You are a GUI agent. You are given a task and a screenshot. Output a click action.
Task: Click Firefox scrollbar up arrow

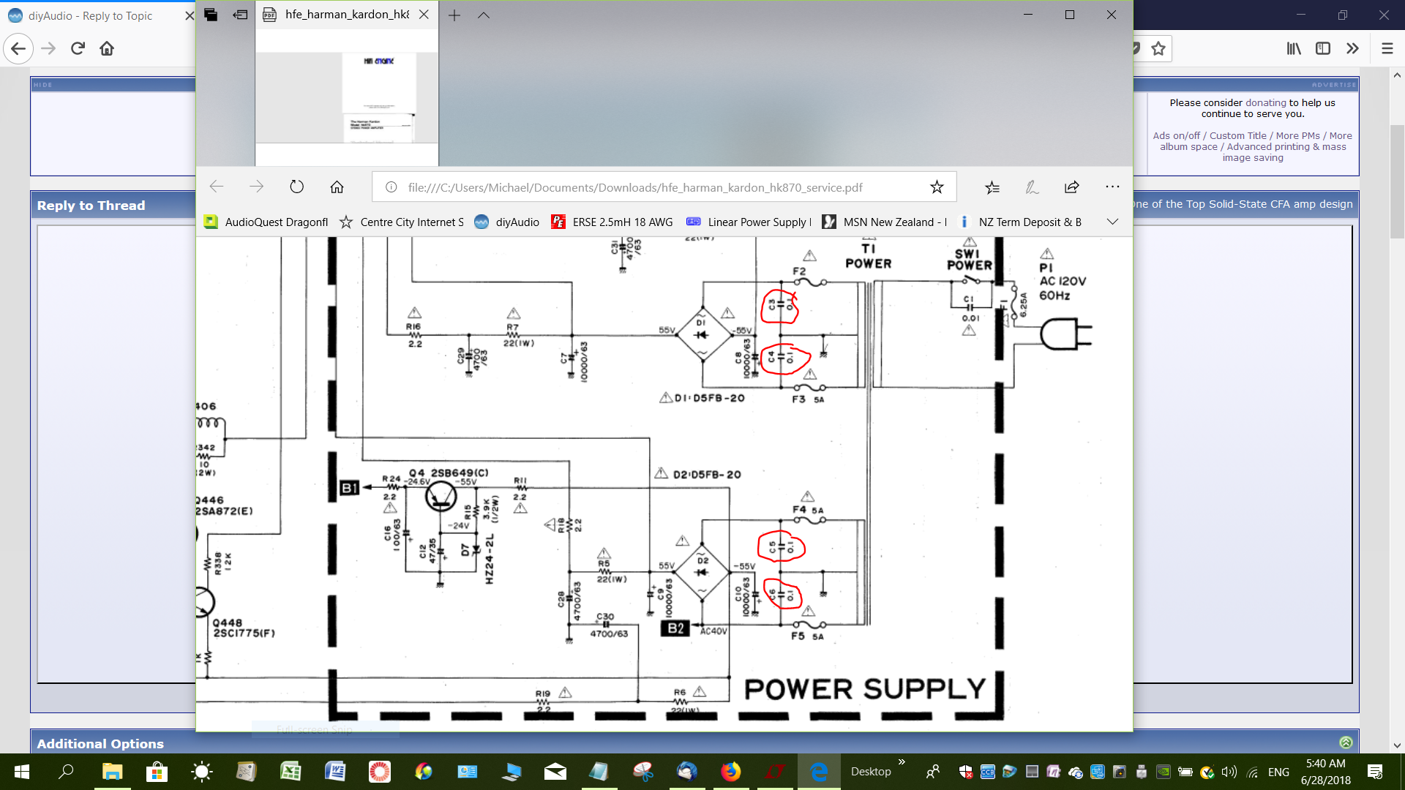point(1397,75)
